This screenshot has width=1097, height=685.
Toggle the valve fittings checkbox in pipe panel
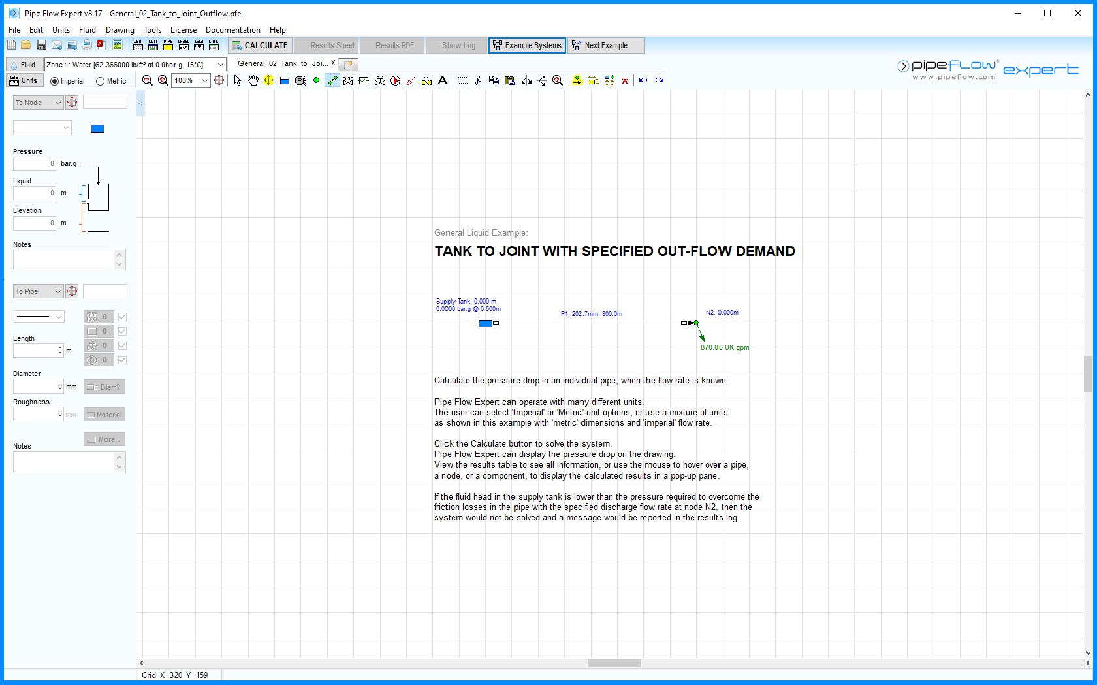(x=122, y=317)
